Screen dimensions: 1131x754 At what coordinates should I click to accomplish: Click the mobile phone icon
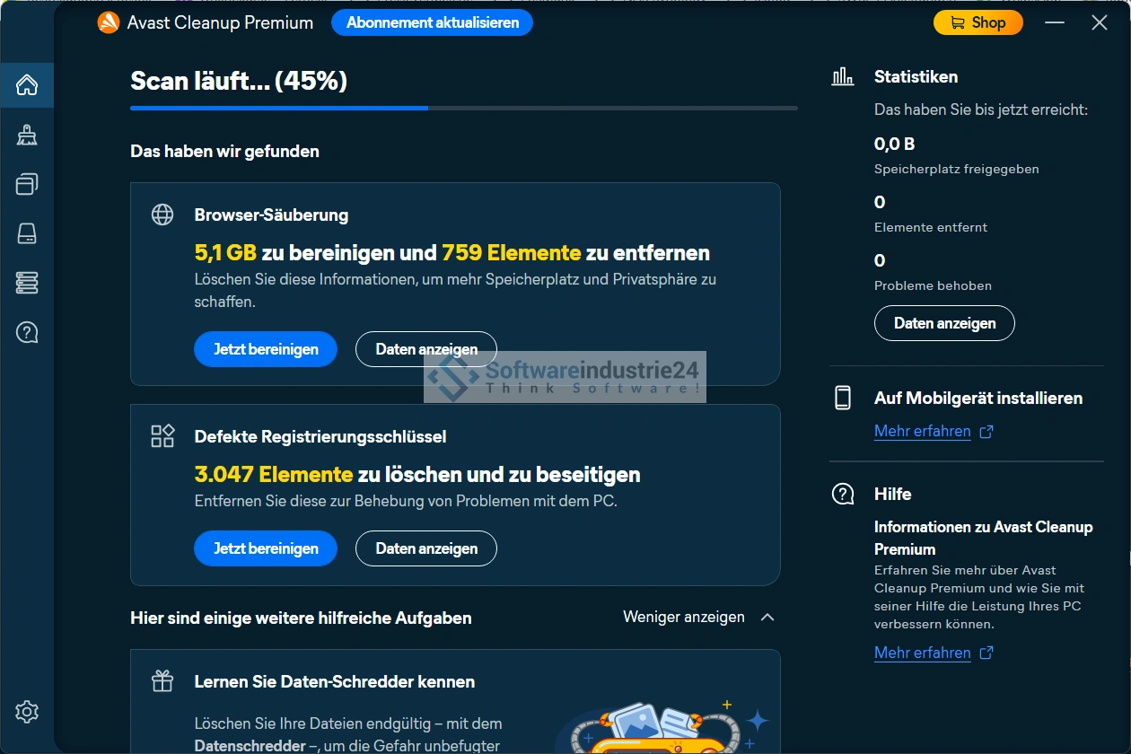click(x=843, y=398)
